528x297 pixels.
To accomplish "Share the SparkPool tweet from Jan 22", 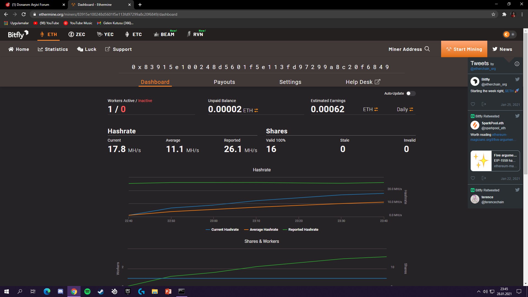I will [x=484, y=178].
